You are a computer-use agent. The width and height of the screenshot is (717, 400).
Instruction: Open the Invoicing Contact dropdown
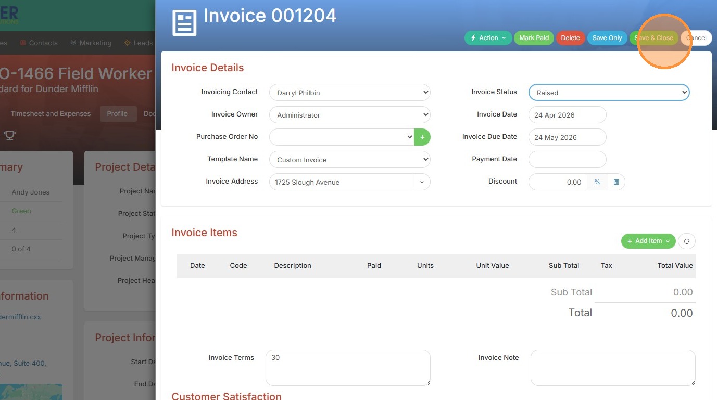tap(350, 93)
